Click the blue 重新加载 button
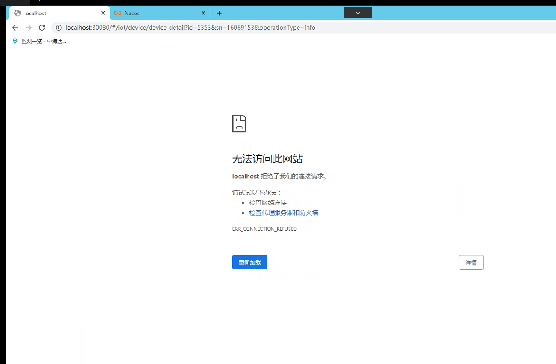556x364 pixels. click(x=249, y=262)
